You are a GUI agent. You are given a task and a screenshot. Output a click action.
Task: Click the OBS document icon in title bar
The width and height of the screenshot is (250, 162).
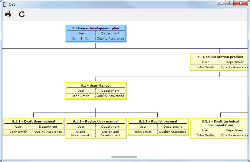coord(5,5)
